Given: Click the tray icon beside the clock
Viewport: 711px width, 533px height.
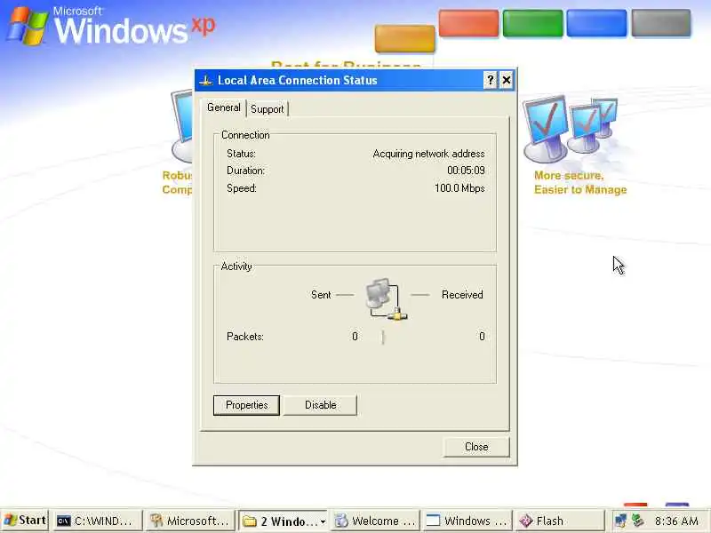Looking at the screenshot, I should pos(638,521).
